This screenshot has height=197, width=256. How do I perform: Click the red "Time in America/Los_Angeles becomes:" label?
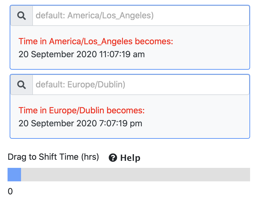tap(96, 42)
